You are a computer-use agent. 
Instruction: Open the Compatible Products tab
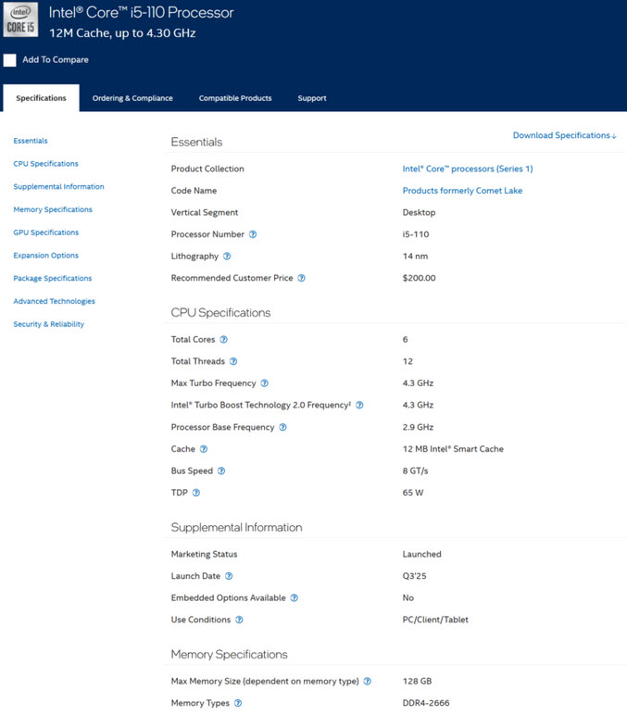pos(235,98)
